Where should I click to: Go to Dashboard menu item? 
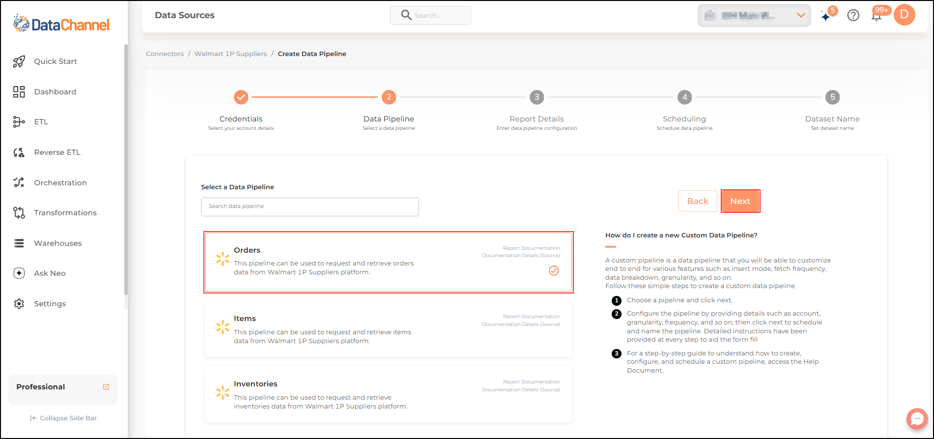(55, 92)
